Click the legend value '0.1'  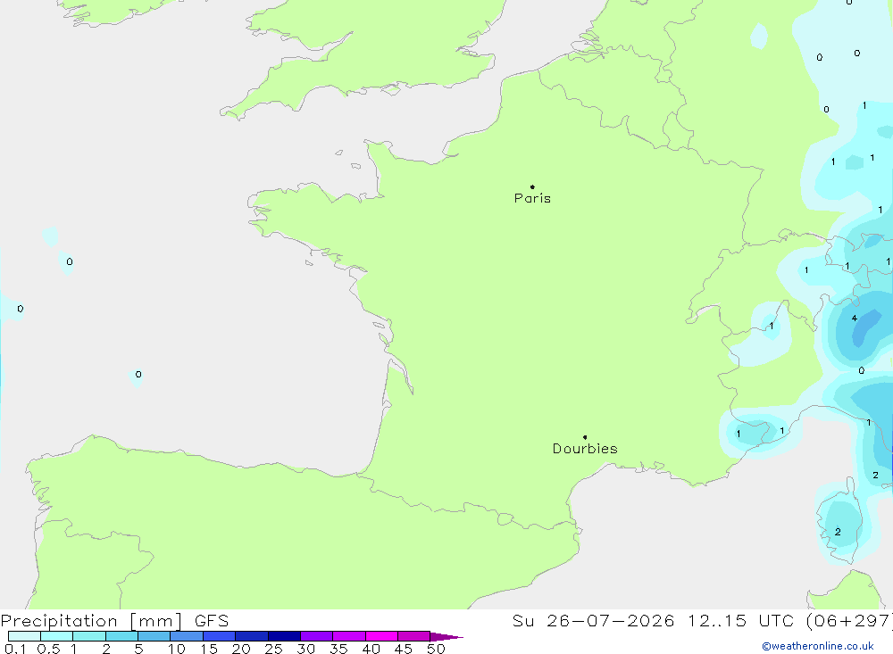point(15,649)
